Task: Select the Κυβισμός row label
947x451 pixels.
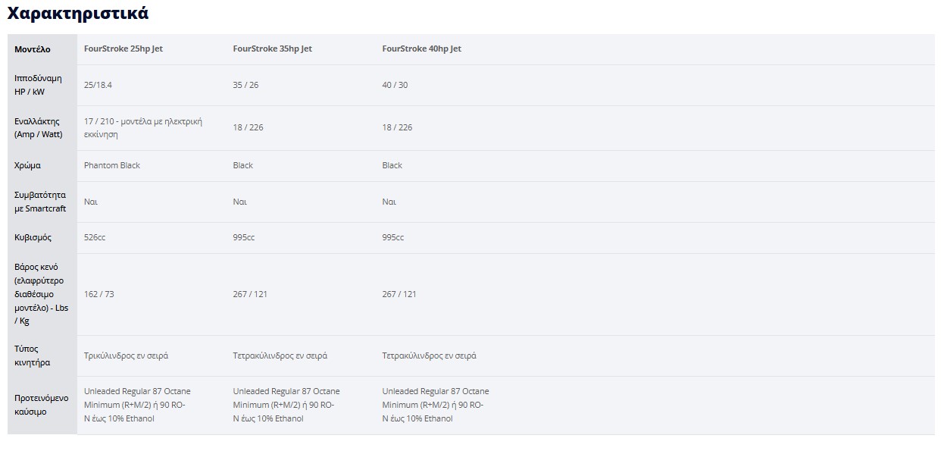Action: click(33, 237)
